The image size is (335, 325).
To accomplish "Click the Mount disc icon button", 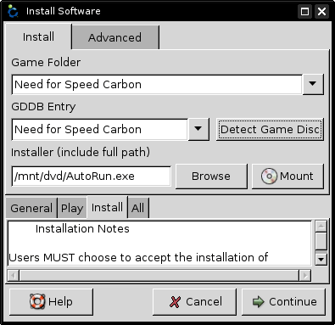I will pos(288,177).
